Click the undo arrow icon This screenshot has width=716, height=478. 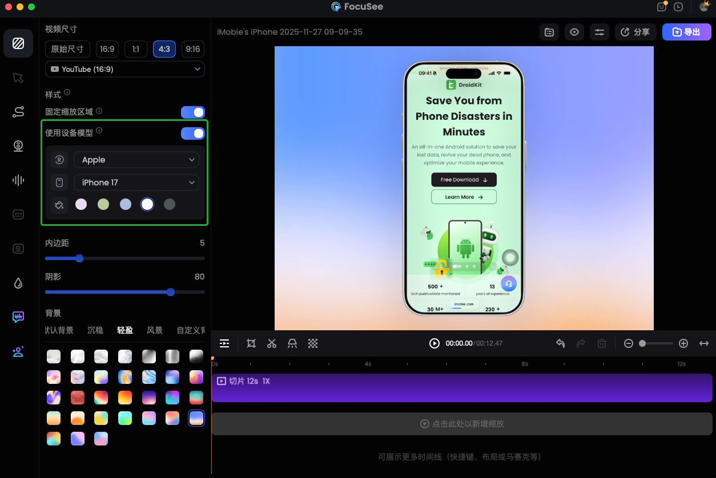click(x=561, y=343)
